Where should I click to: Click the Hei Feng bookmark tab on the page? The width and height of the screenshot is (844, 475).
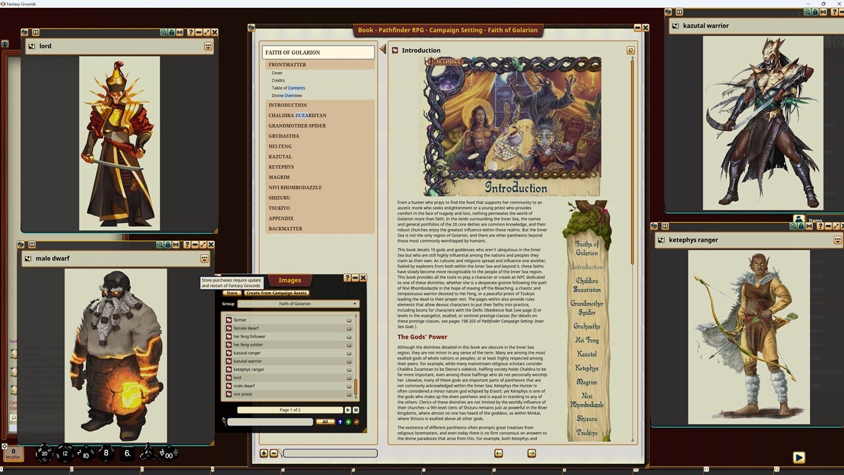(x=589, y=340)
